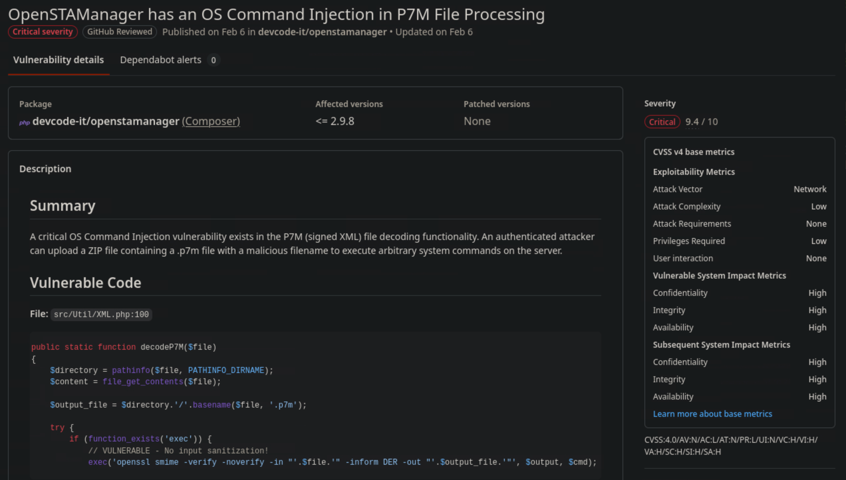The height and width of the screenshot is (480, 846).
Task: Open the devcode-it/openstamanager repository link
Action: pos(322,32)
